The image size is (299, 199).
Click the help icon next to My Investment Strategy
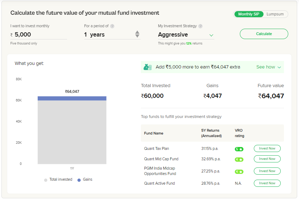(x=200, y=26)
